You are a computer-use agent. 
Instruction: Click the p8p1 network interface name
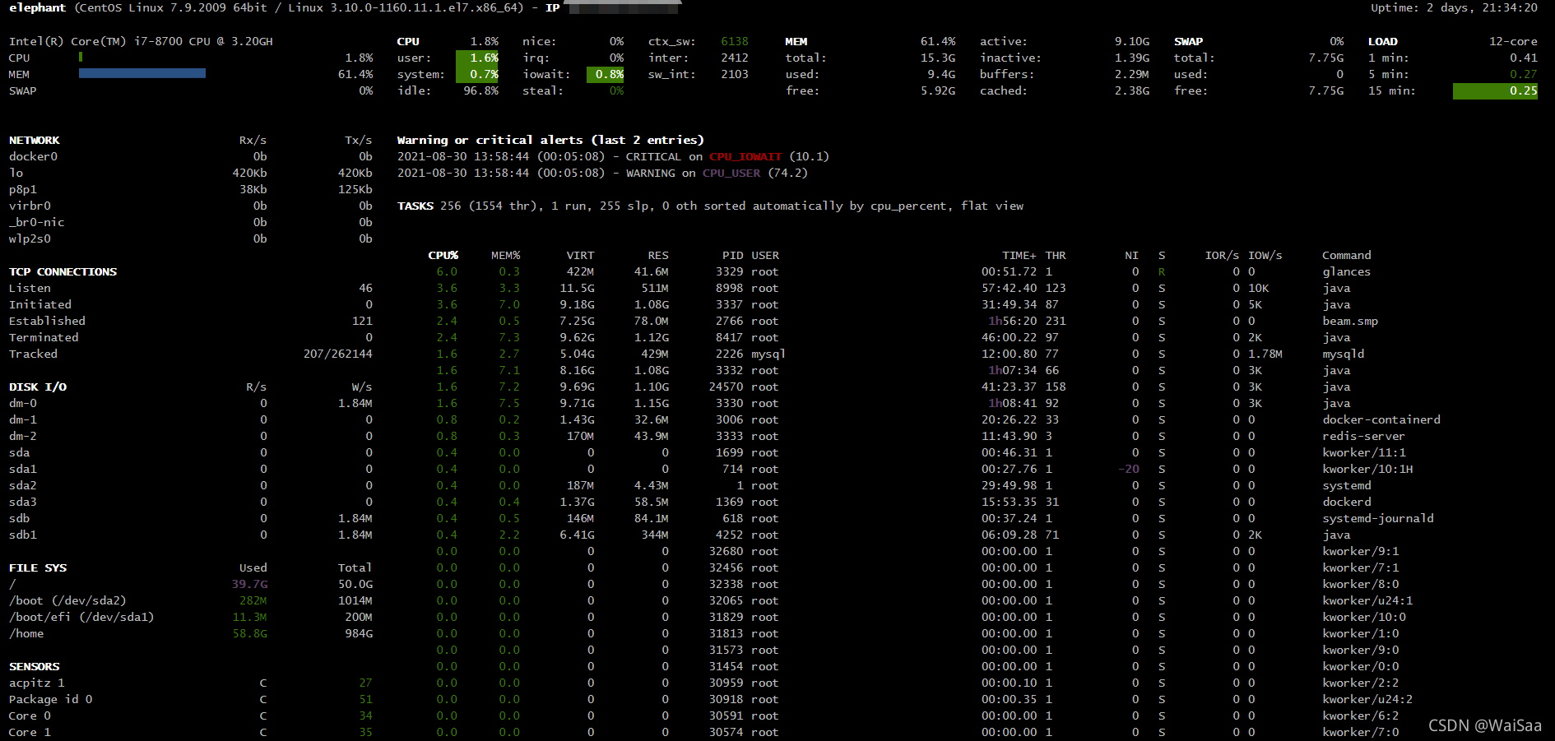click(x=23, y=189)
